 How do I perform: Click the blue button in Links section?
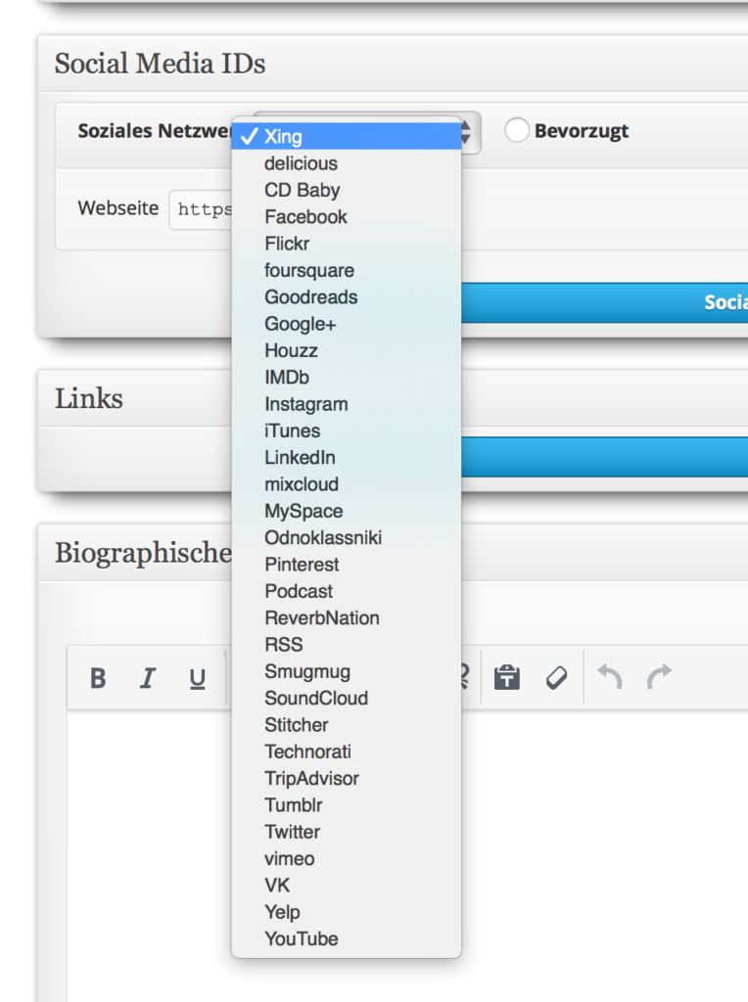click(604, 457)
